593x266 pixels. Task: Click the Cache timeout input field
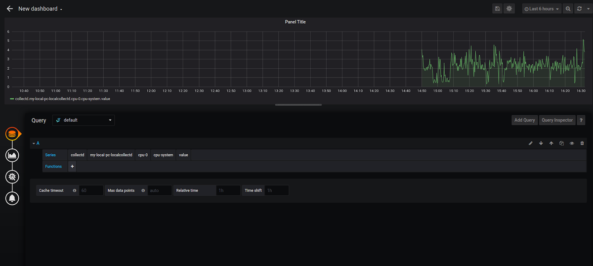coord(91,190)
